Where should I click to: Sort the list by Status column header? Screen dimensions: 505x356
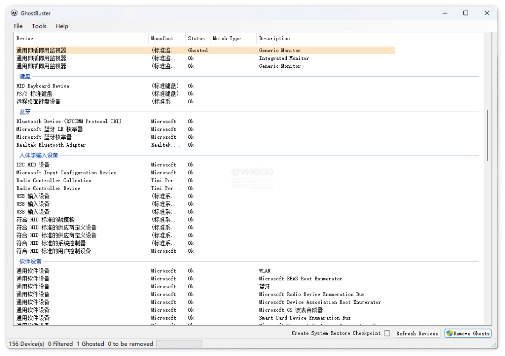point(196,38)
